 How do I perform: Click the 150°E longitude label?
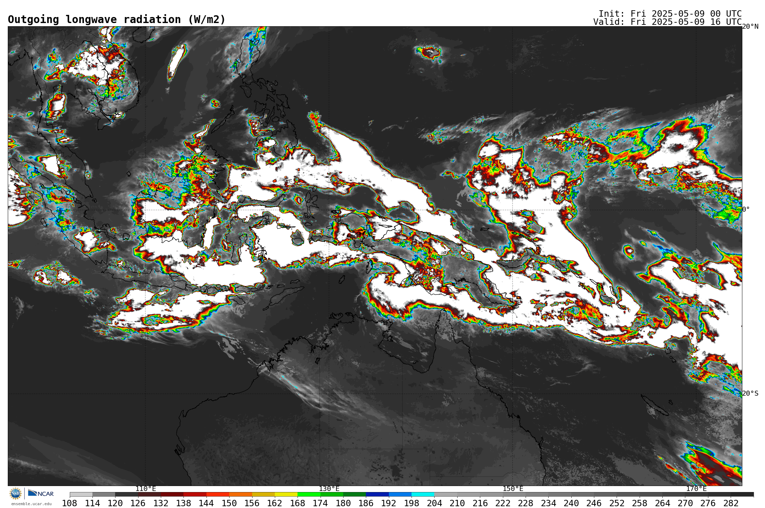(513, 489)
